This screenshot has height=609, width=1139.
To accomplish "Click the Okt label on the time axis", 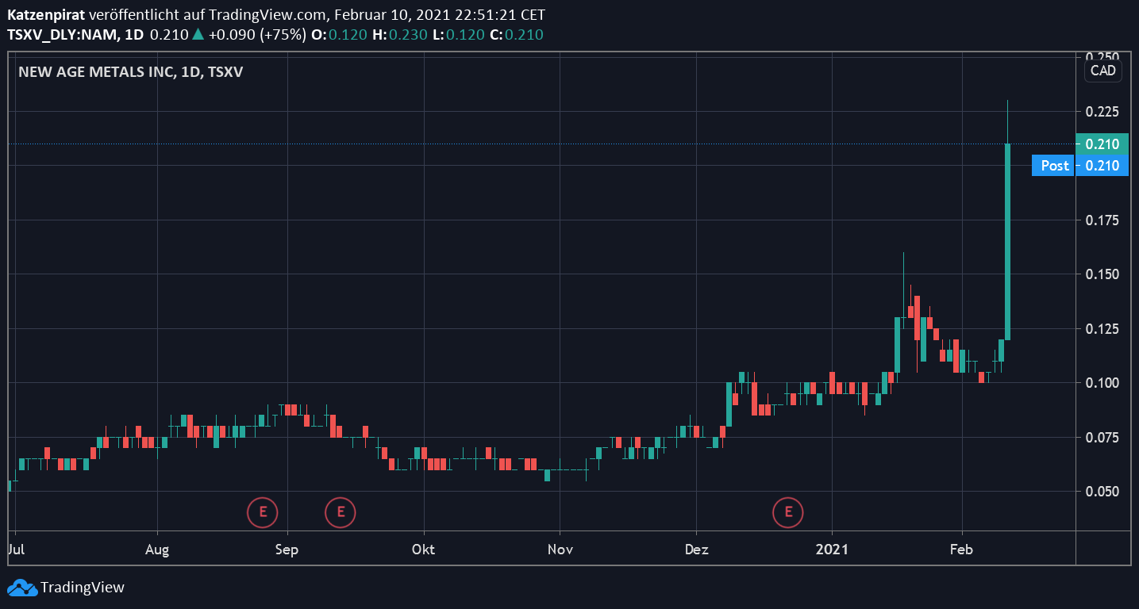I will (x=424, y=549).
